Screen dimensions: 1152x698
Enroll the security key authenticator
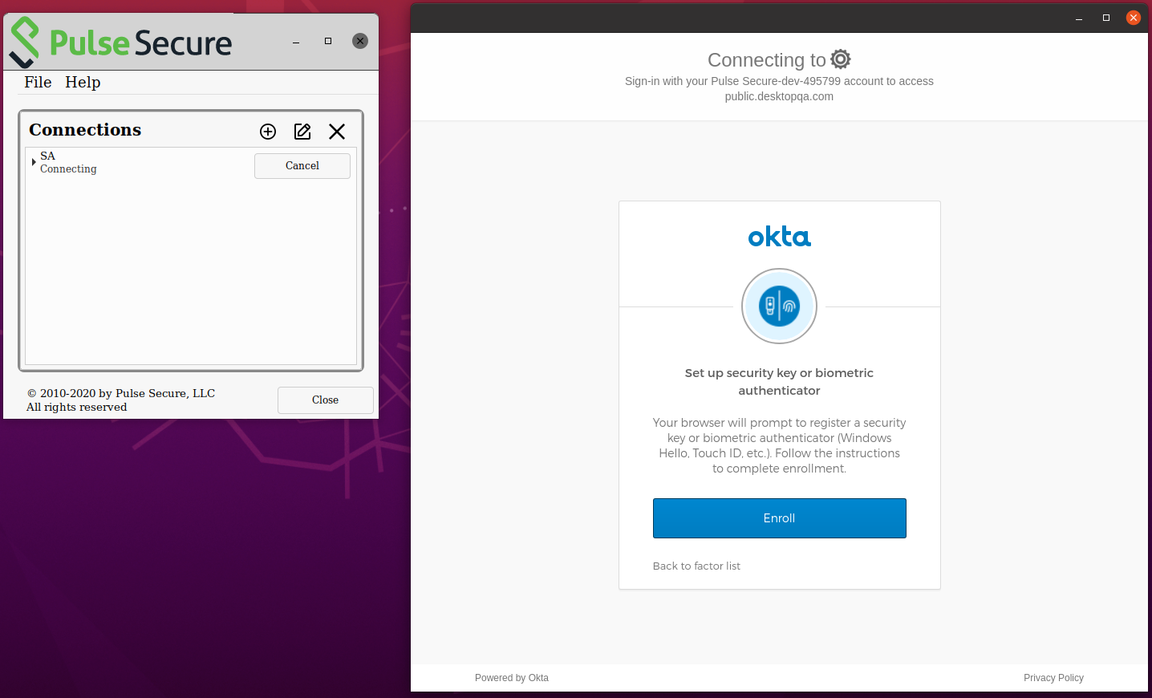[779, 518]
